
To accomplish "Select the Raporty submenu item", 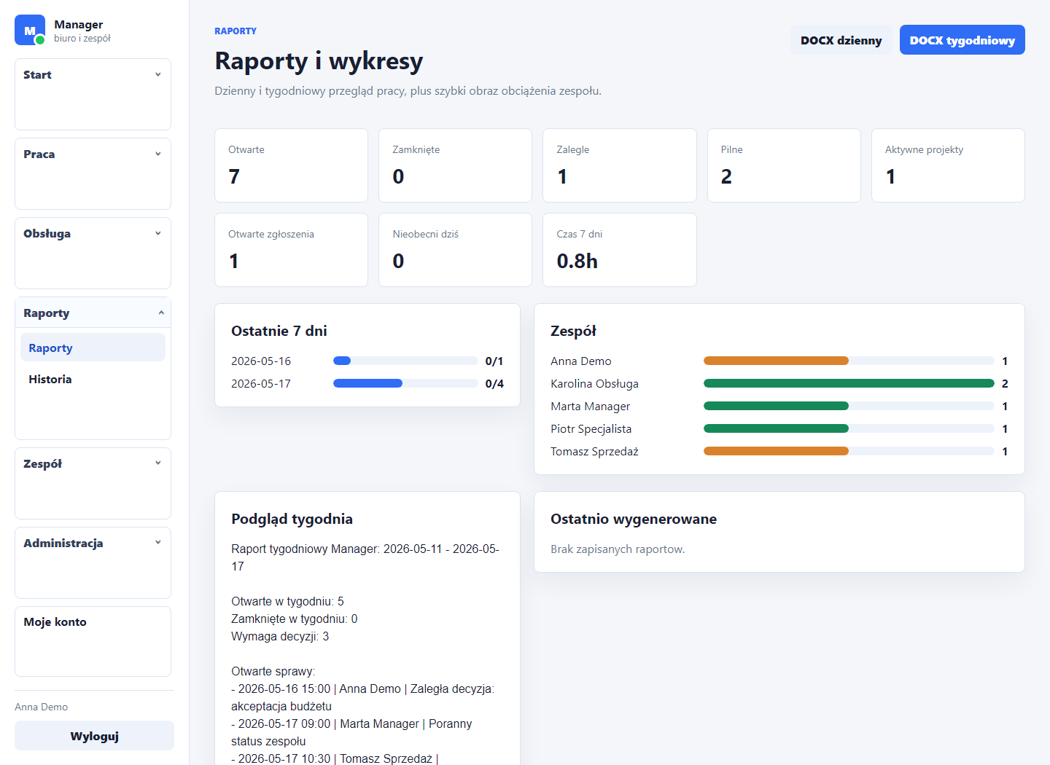I will 93,348.
